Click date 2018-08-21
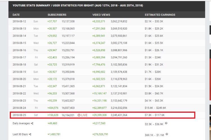 tap(19, 86)
